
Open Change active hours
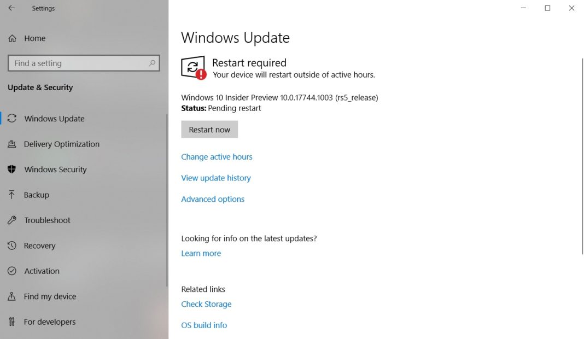tap(217, 156)
